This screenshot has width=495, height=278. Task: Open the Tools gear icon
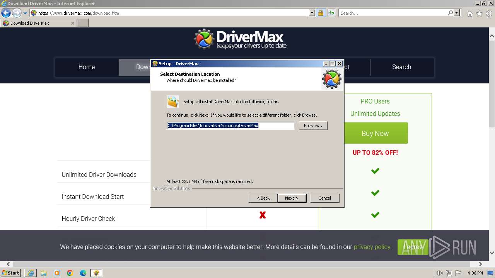click(x=489, y=14)
